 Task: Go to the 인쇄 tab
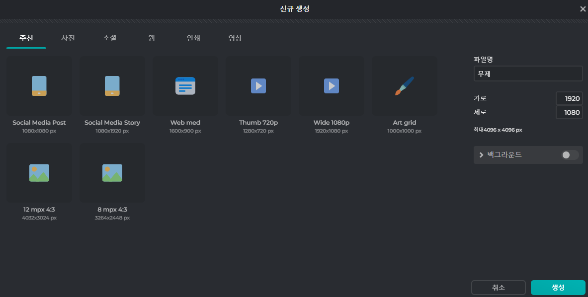click(x=193, y=38)
